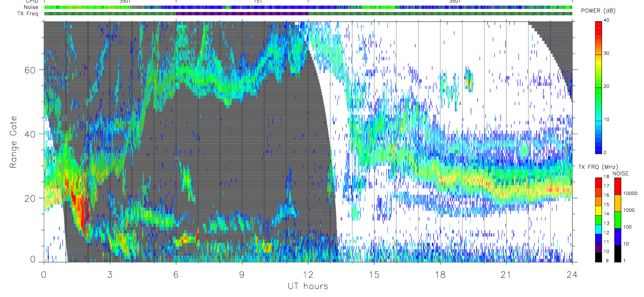Click the TX FRQ (MHz) legend title
Image resolution: width=644 pixels, height=297 pixels.
(x=598, y=167)
